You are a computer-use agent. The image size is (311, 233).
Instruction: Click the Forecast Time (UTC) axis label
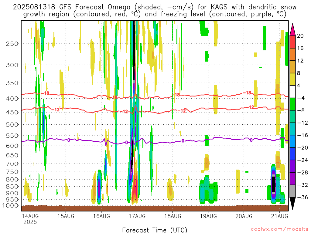point(155,230)
